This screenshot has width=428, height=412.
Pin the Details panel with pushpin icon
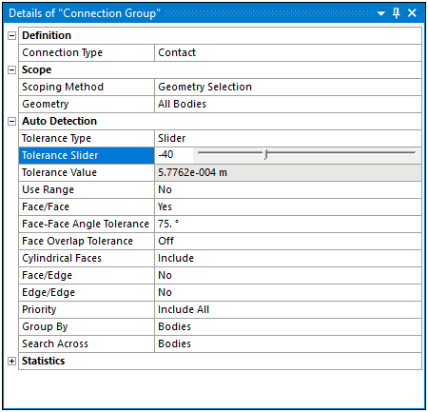(x=396, y=13)
